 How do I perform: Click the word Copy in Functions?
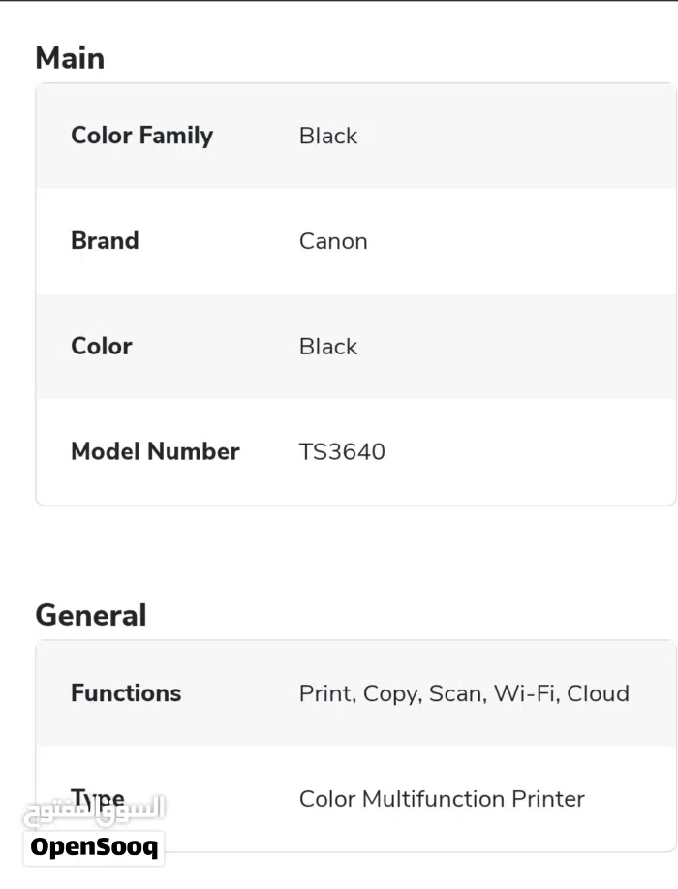391,693
